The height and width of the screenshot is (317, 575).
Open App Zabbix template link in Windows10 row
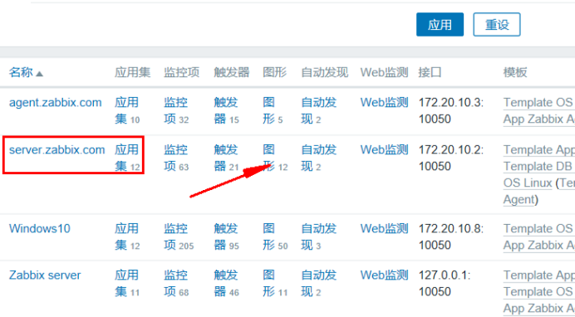tap(538, 245)
